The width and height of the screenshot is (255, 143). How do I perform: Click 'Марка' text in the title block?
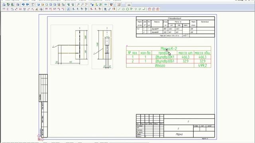click(x=179, y=134)
